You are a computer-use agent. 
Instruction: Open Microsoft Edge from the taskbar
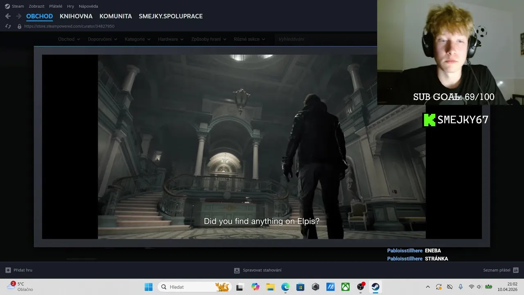click(285, 287)
